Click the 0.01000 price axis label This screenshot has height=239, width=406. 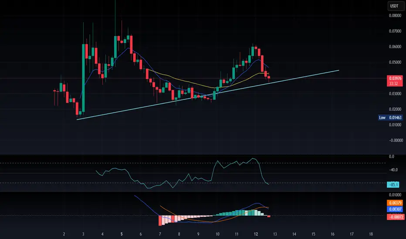pos(395,125)
